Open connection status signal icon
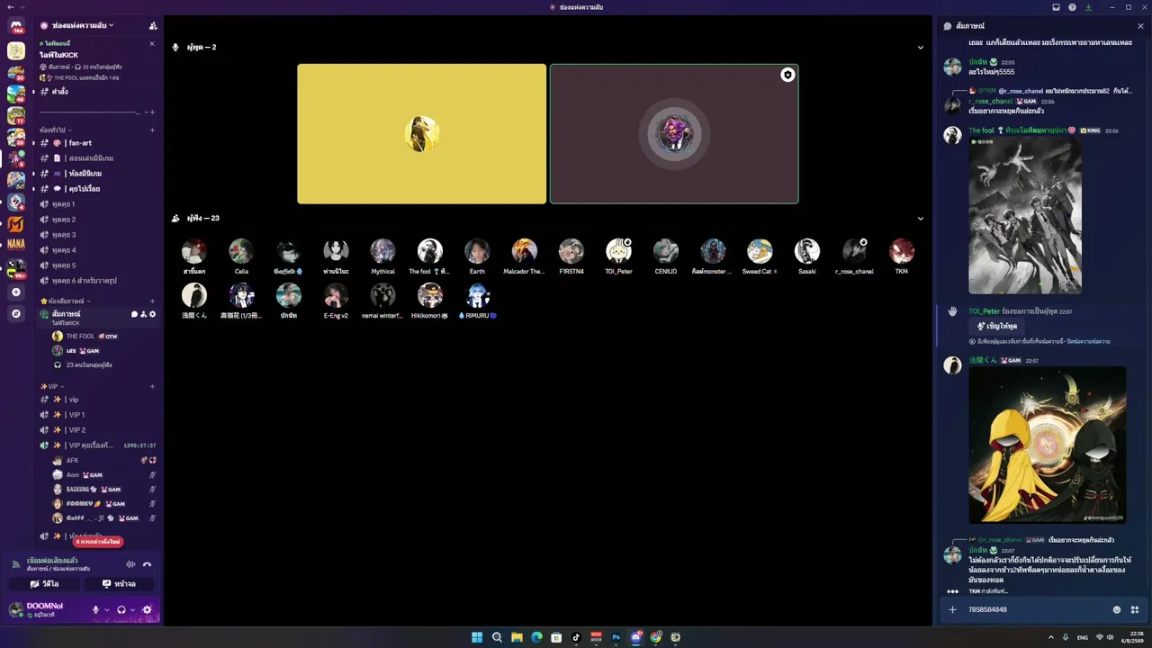 point(16,564)
